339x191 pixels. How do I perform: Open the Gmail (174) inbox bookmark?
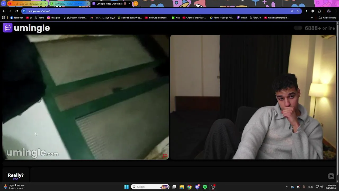click(102, 18)
